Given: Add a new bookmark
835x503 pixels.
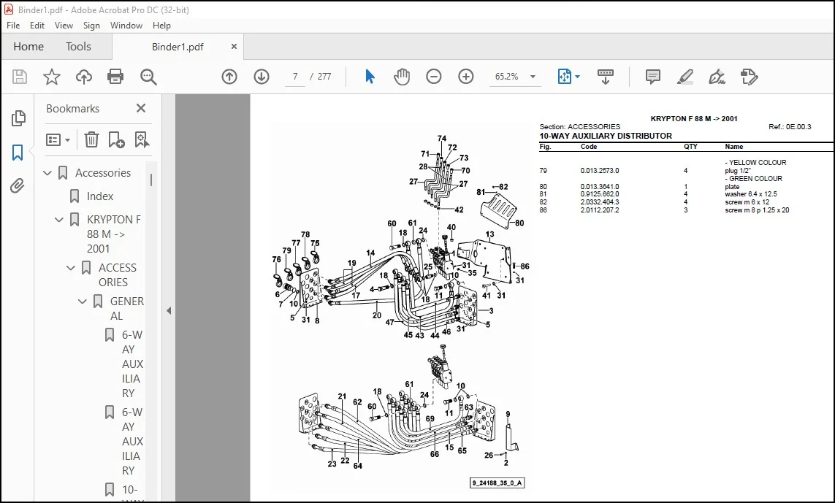Looking at the screenshot, I should click(116, 139).
